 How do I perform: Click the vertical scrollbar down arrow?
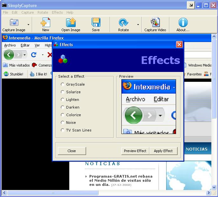click(214, 187)
